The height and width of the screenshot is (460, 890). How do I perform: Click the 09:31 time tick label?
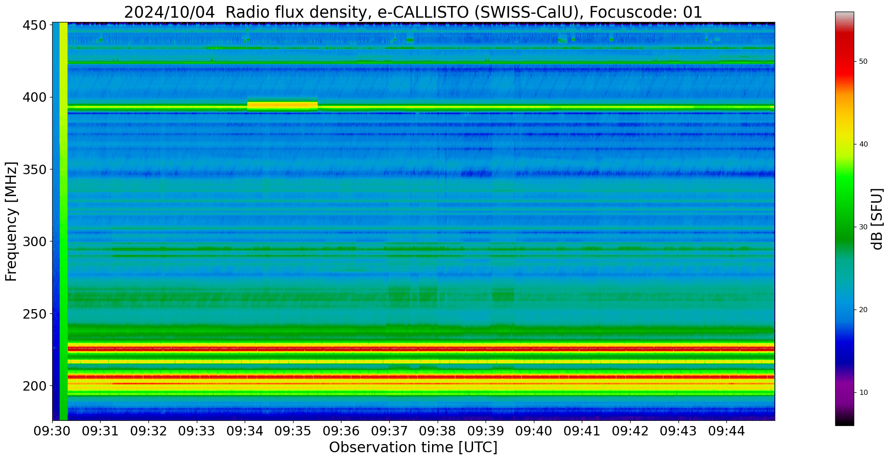click(x=101, y=432)
